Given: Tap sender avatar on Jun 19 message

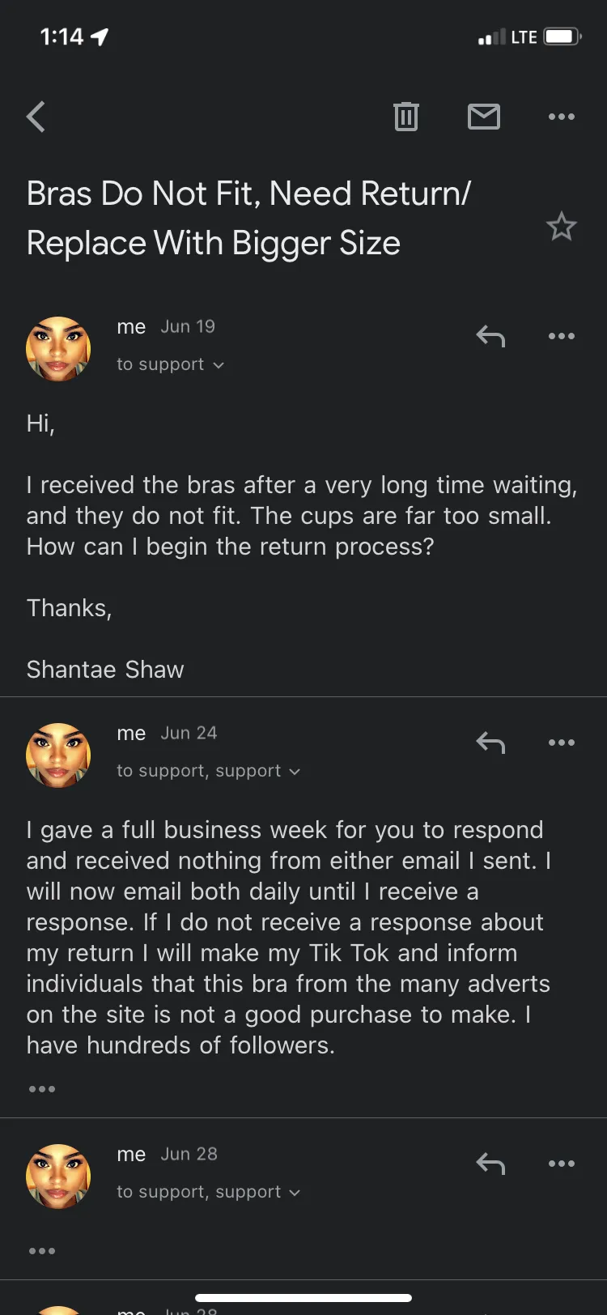Looking at the screenshot, I should pos(58,349).
